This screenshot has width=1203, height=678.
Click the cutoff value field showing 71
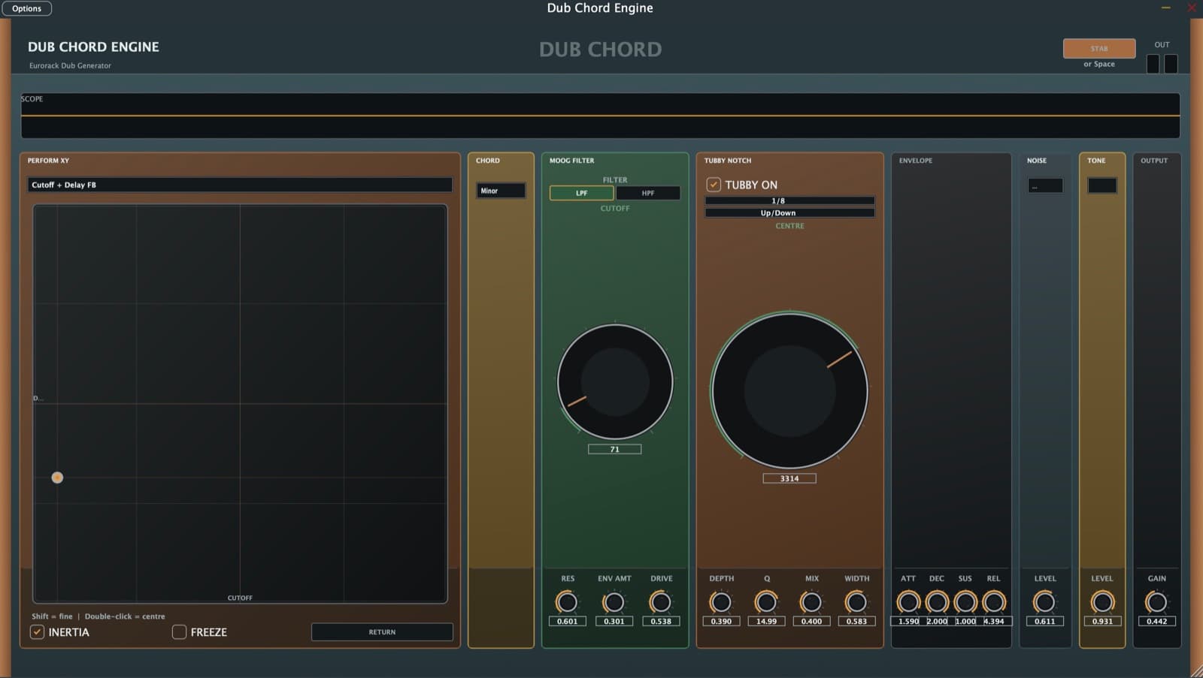[615, 449]
